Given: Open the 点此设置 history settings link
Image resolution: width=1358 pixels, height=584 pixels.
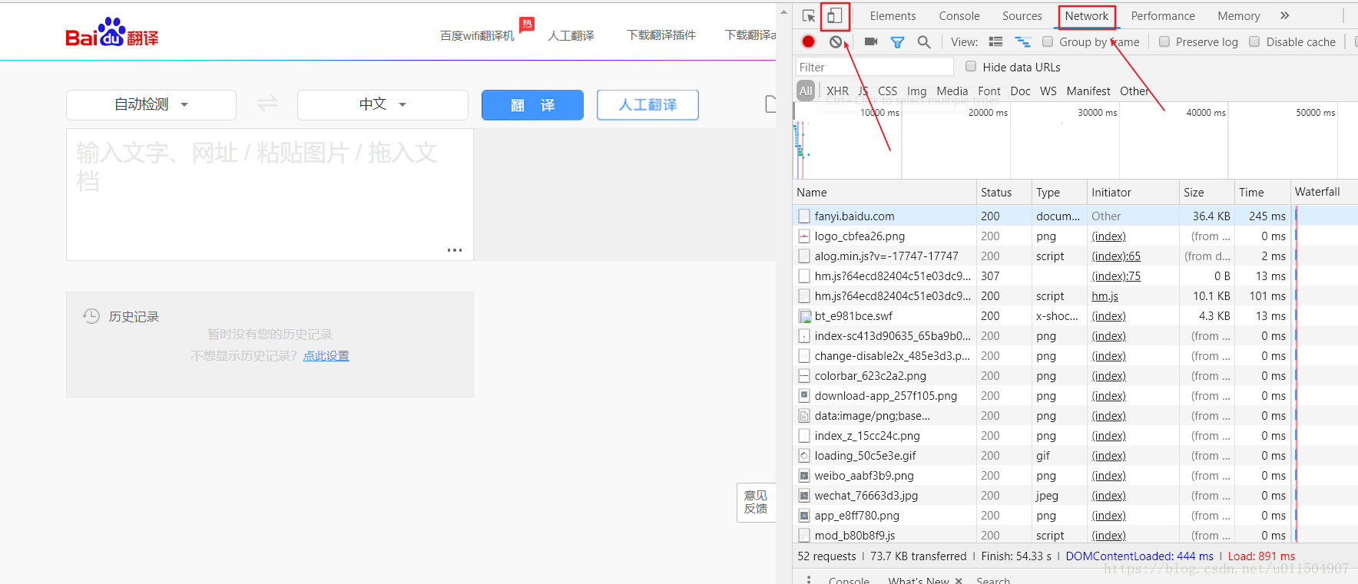Looking at the screenshot, I should click(x=326, y=356).
